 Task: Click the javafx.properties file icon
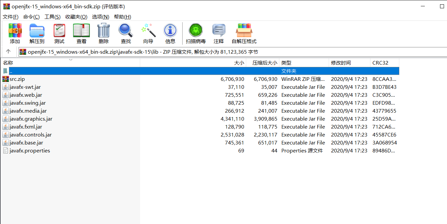tap(6, 150)
